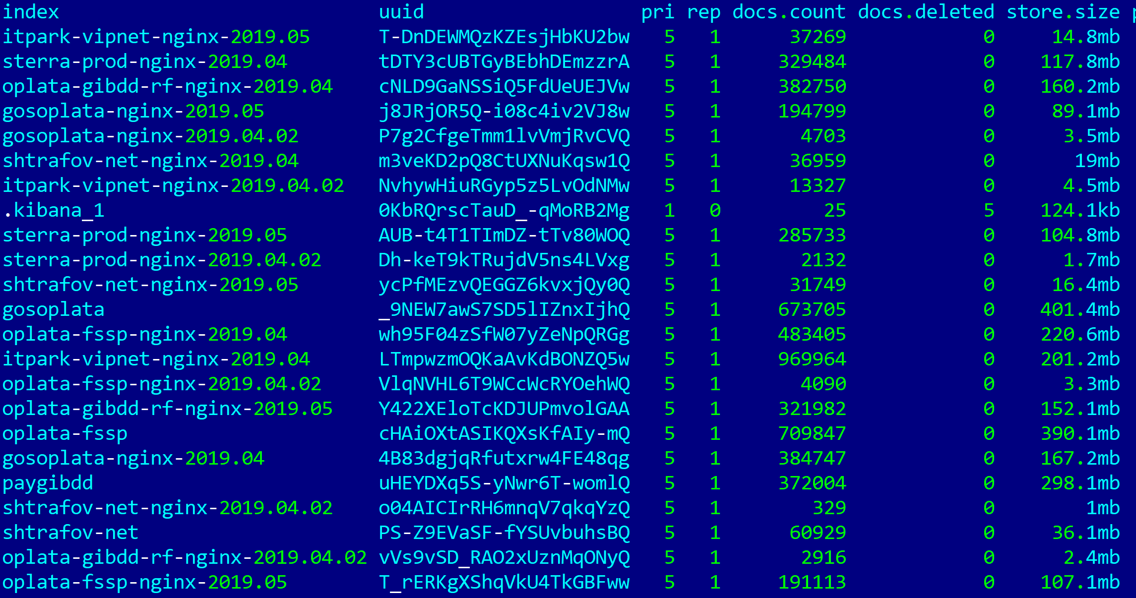Select index name oplata-gibdd-rf-nginx-2019.05
This screenshot has width=1136, height=598.
click(168, 409)
